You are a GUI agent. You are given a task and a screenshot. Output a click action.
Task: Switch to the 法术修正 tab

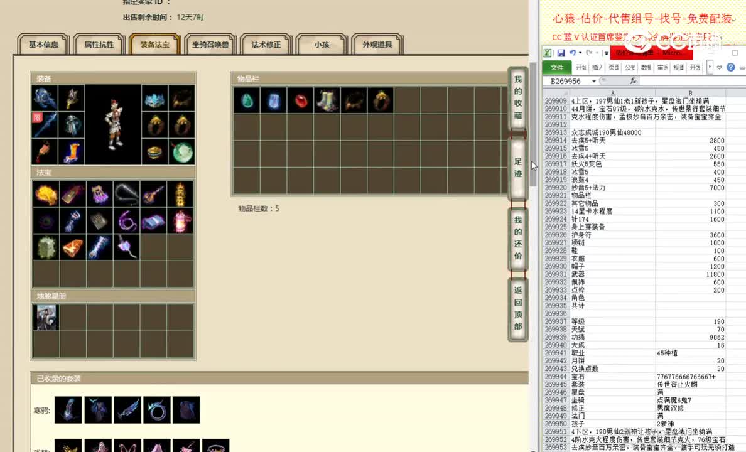(266, 44)
